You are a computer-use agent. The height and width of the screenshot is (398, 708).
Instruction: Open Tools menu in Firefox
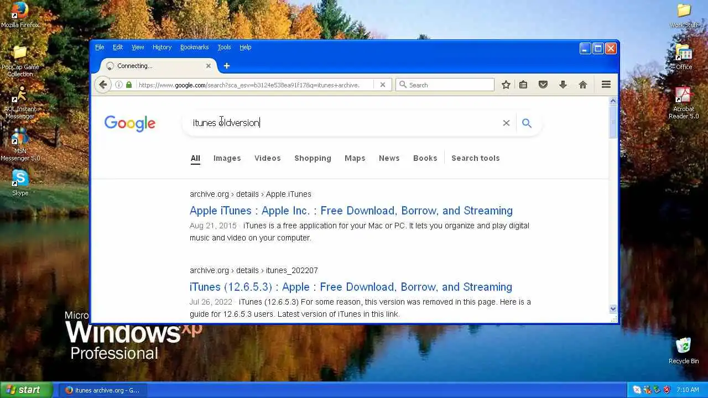click(224, 47)
